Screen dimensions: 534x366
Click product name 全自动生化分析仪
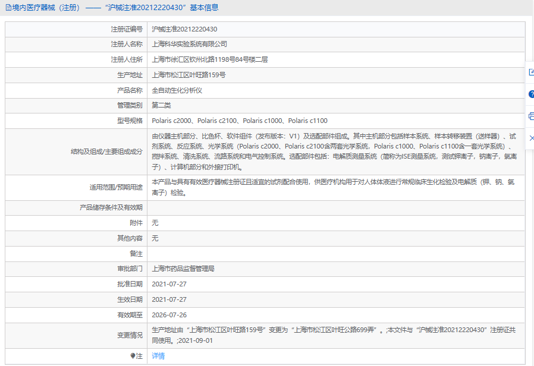tap(177, 90)
